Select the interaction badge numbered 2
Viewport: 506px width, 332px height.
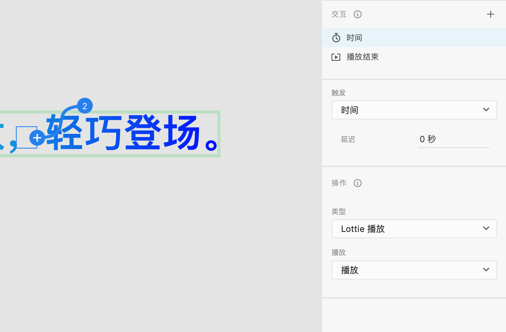85,106
